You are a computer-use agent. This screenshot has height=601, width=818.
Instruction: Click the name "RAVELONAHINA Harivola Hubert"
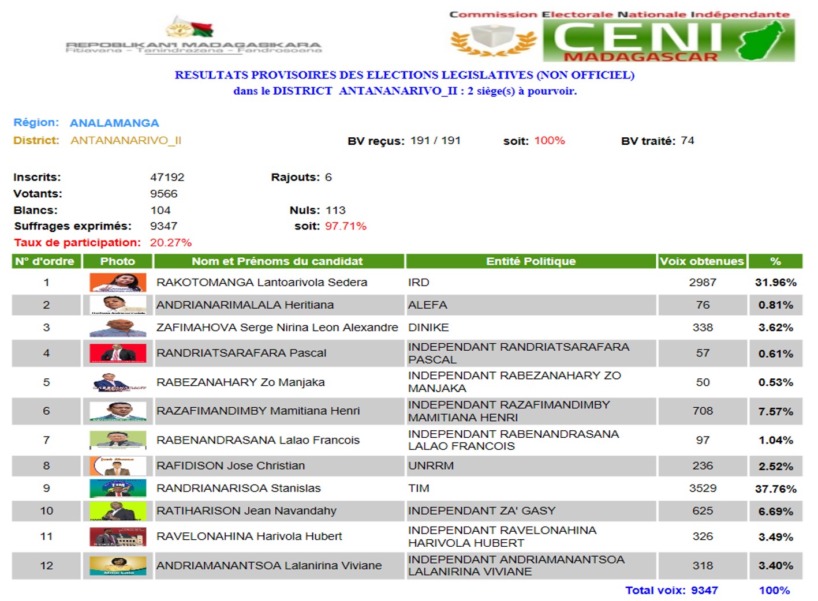point(249,536)
